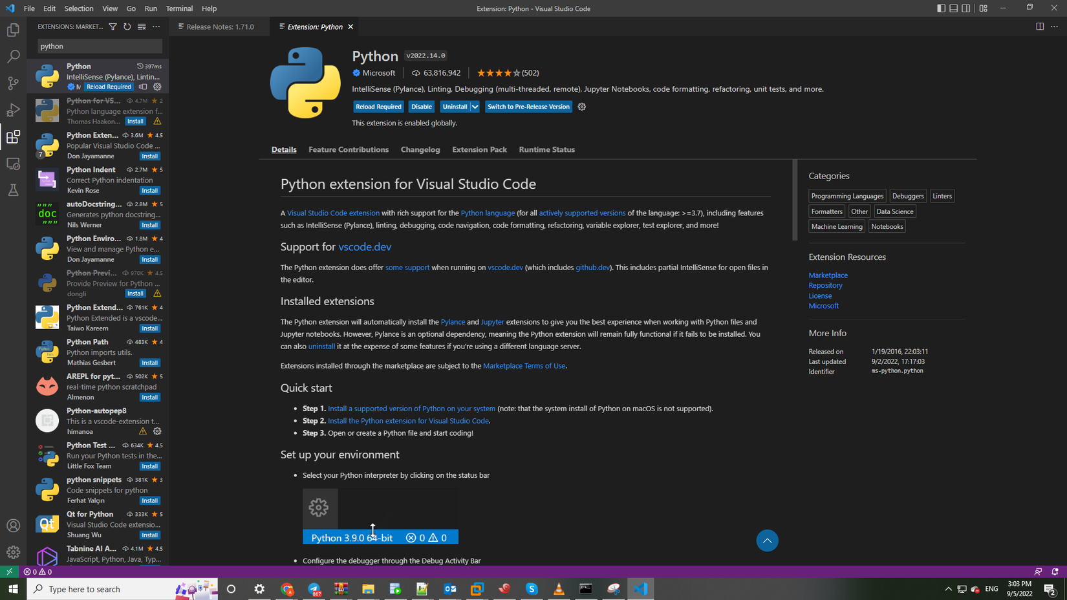Filter extensions with the funnel icon

113,27
